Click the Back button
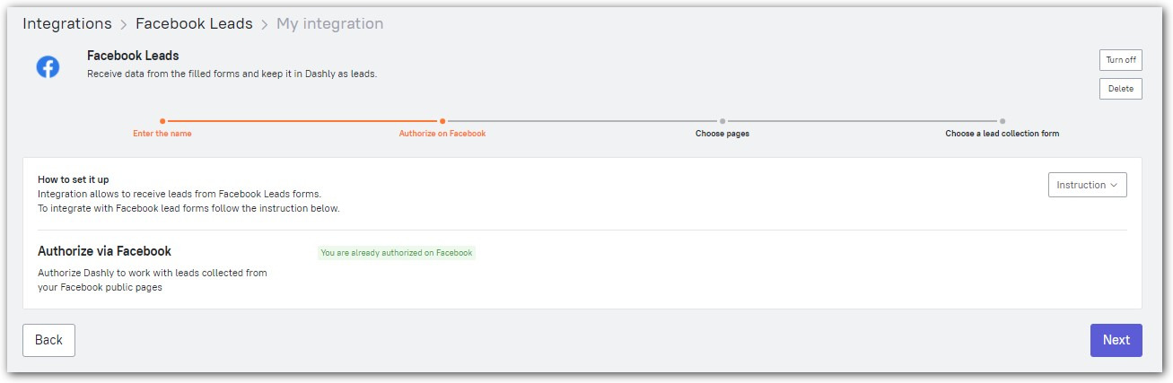This screenshot has height=383, width=1173. 48,340
